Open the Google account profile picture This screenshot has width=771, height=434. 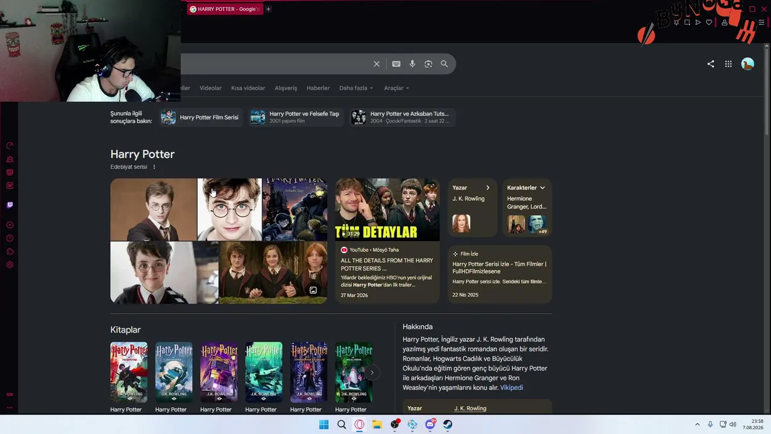pos(748,64)
